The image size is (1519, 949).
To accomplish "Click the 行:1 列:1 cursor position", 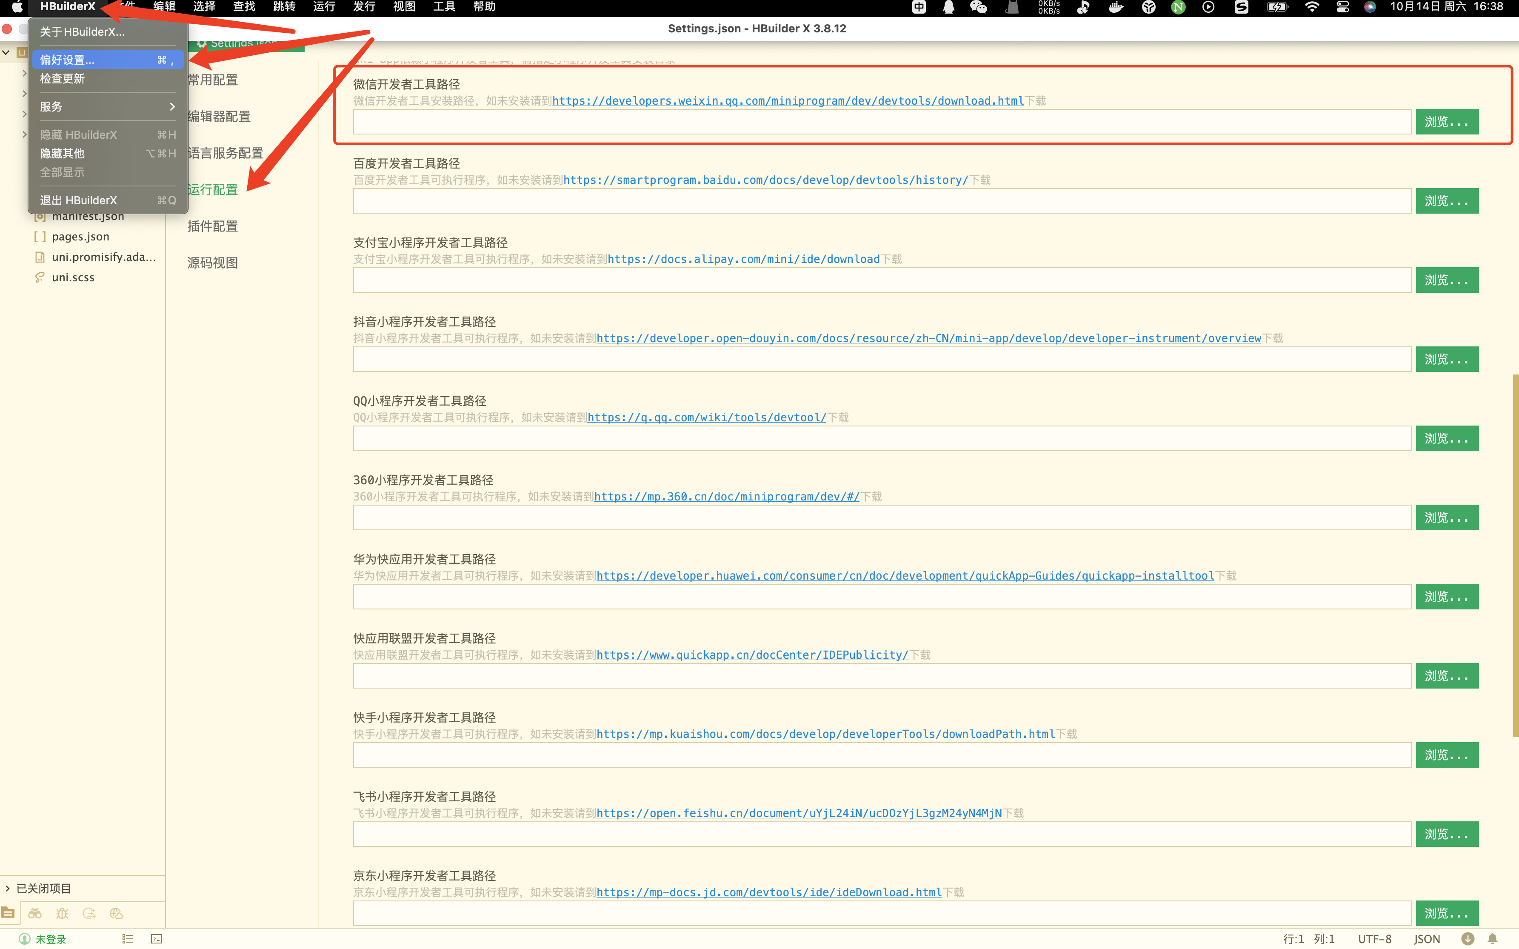I will pos(1309,939).
